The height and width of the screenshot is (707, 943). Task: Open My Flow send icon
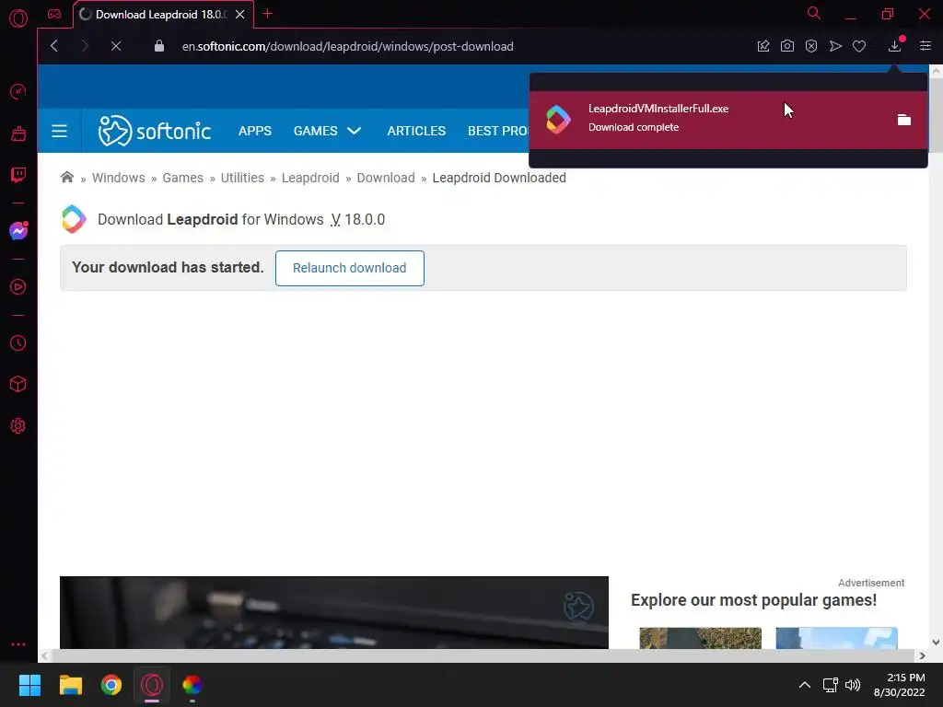tap(835, 46)
